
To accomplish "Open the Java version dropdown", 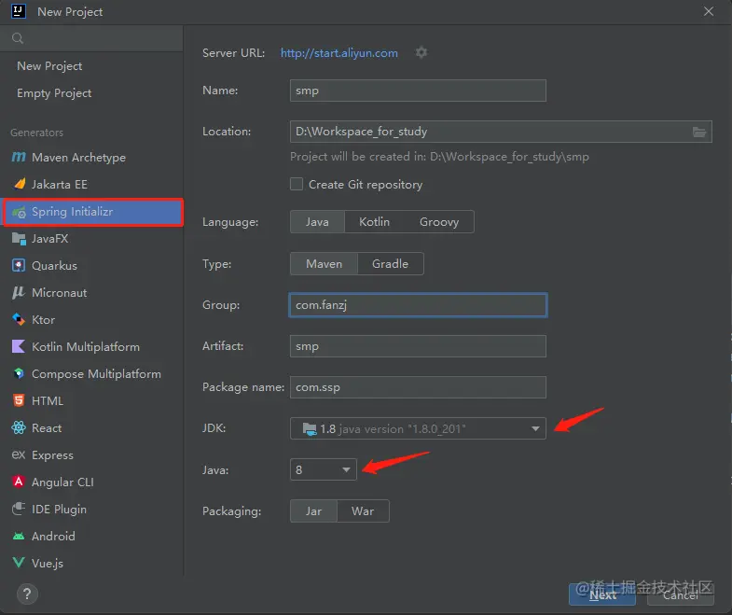I will [x=323, y=469].
